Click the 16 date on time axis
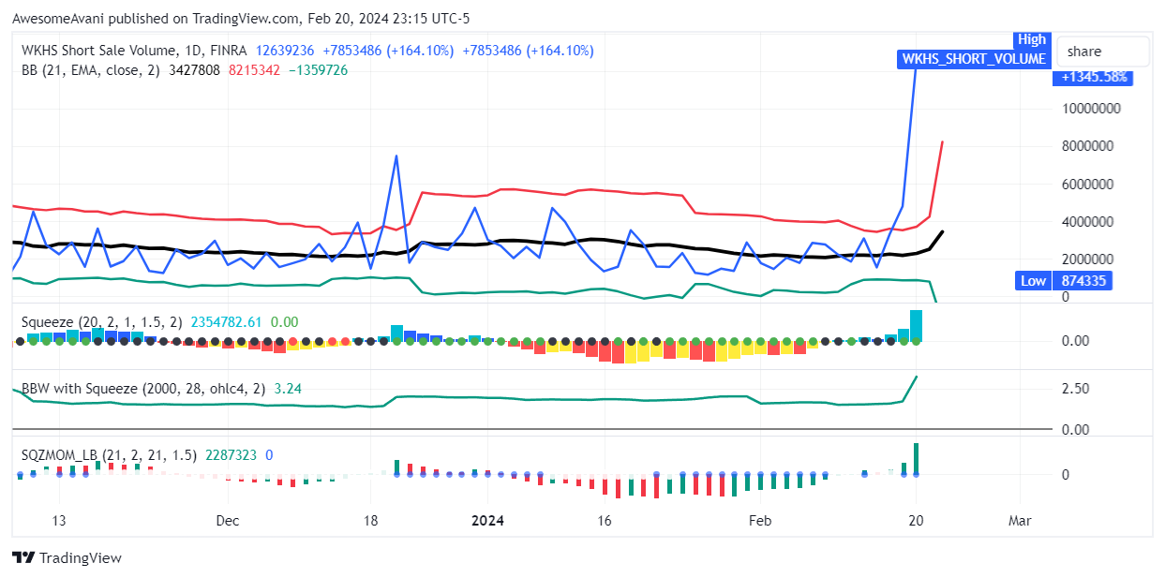This screenshot has width=1165, height=578. coord(605,521)
